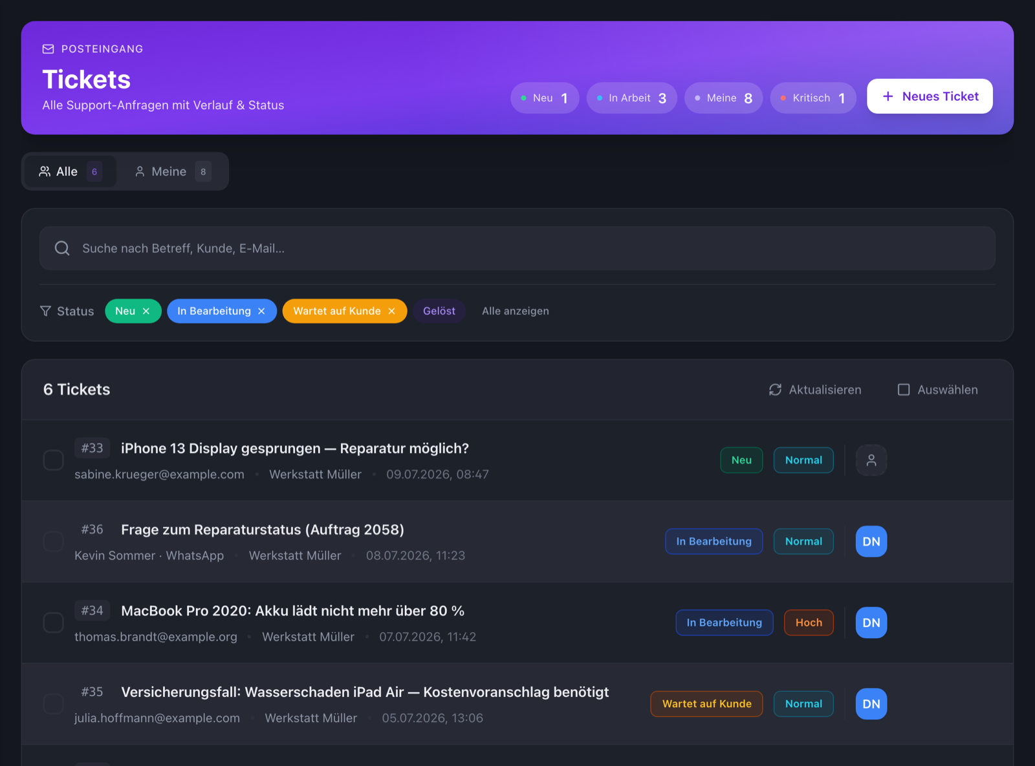1035x766 pixels.
Task: Click Normal priority badge on ticket #33
Action: pyautogui.click(x=803, y=460)
